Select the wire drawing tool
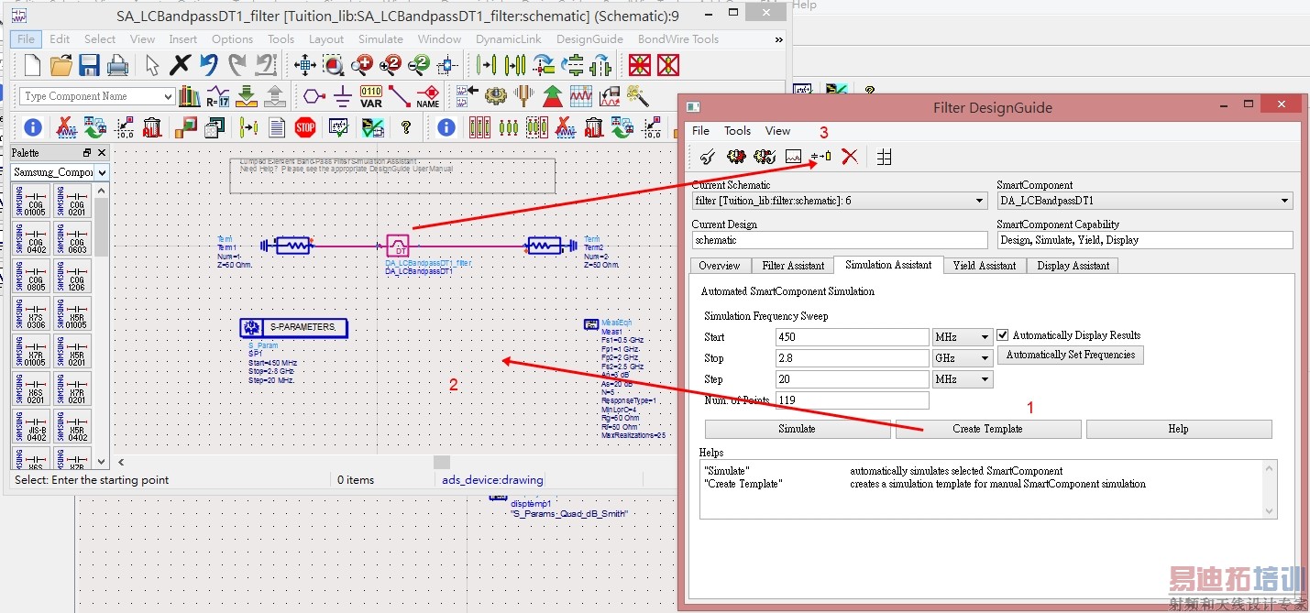Image resolution: width=1310 pixels, height=613 pixels. click(400, 96)
